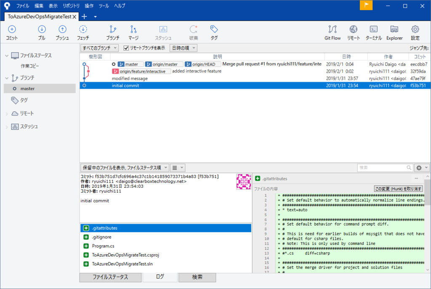431x289 pixels.
Task: Switch to the 検索 bottom tab
Action: pyautogui.click(x=197, y=277)
